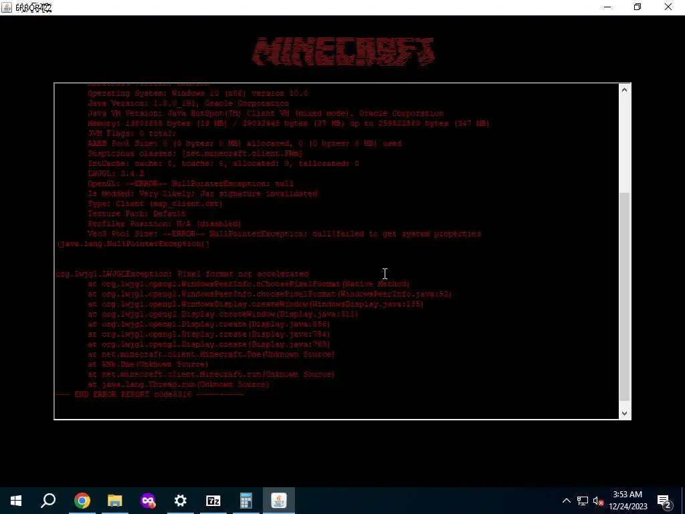This screenshot has width=685, height=514.
Task: Click the 'Java VM Version' line
Action: 266,113
